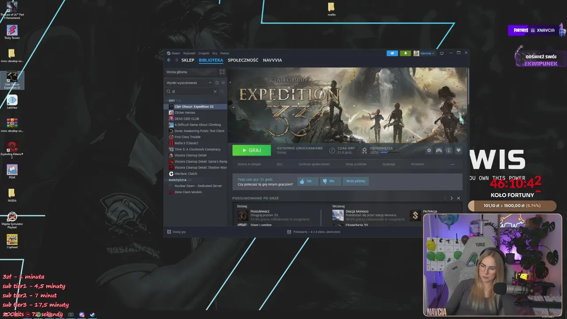
Task: Open BIBLIOTEKA tab
Action: pos(211,60)
